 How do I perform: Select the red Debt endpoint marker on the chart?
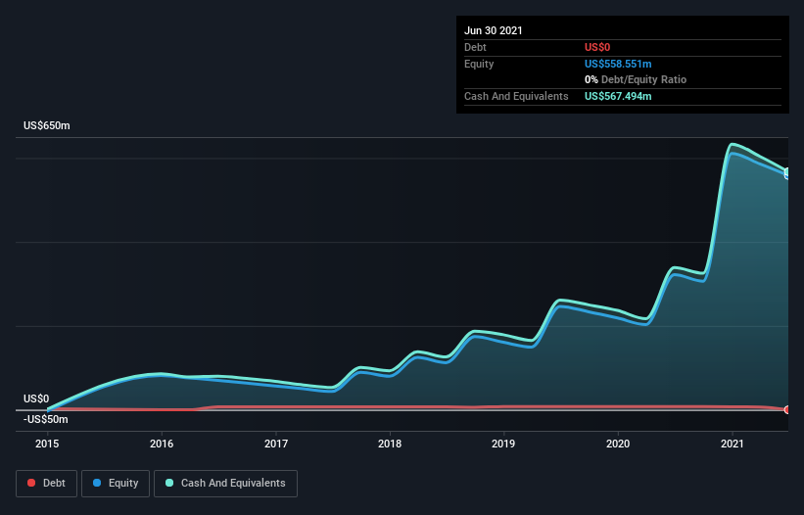click(787, 409)
